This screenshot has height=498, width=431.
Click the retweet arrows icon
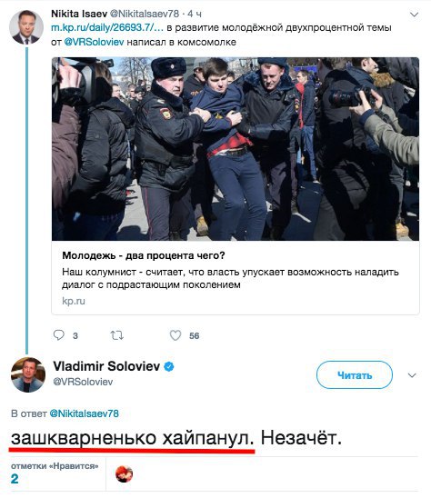(x=116, y=335)
